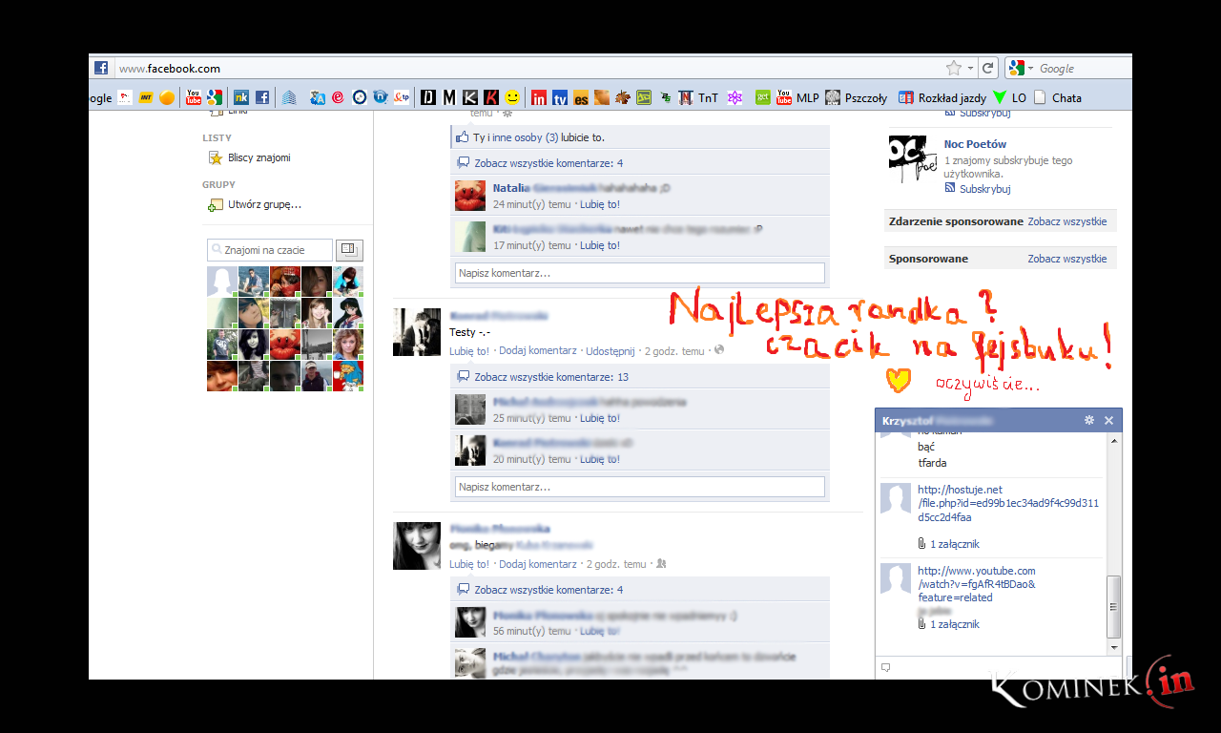Open the Chata bookmark
This screenshot has width=1221, height=733.
[x=1058, y=97]
